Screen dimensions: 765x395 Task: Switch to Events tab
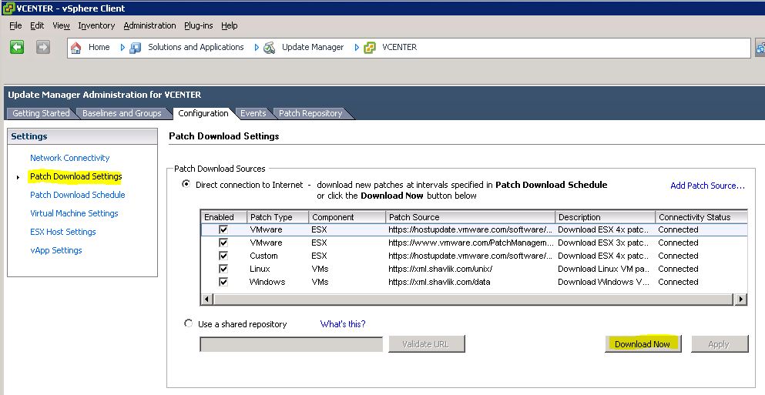click(x=253, y=113)
